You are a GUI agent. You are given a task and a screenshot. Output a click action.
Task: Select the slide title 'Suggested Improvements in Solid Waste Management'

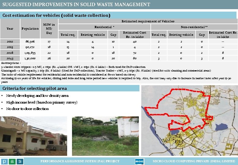pyautogui.click(x=76, y=4)
